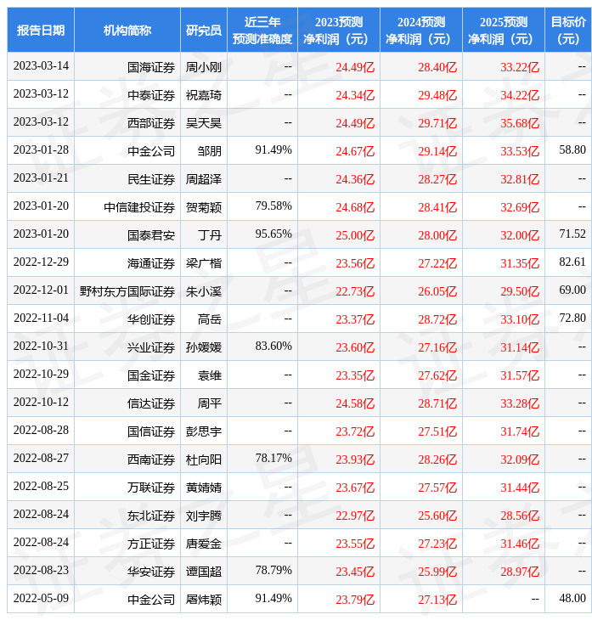Select institution 国泰君安
The width and height of the screenshot is (592, 620).
151,235
